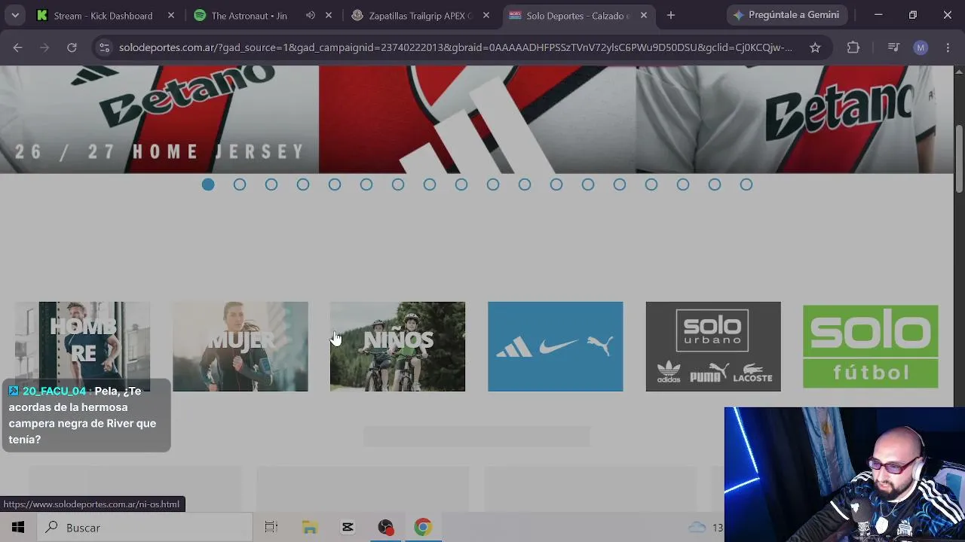
Task: Open the Mujer category tile
Action: pyautogui.click(x=240, y=346)
